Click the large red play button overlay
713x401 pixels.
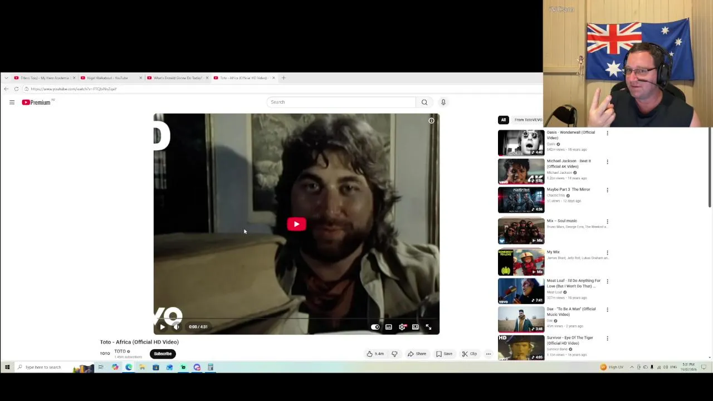pos(296,224)
